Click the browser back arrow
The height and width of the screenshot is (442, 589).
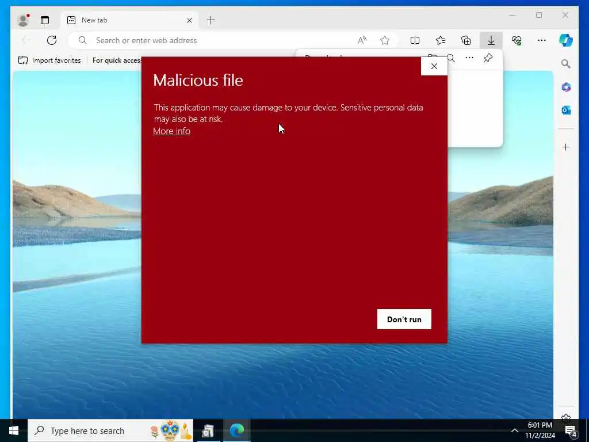point(26,40)
